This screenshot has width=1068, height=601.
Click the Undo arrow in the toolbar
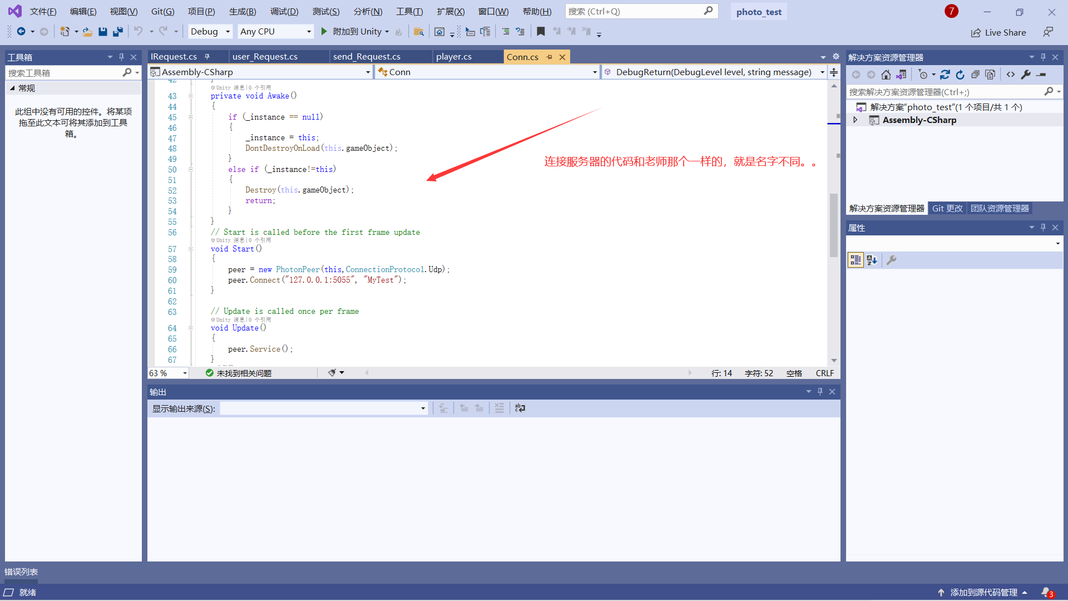point(139,32)
